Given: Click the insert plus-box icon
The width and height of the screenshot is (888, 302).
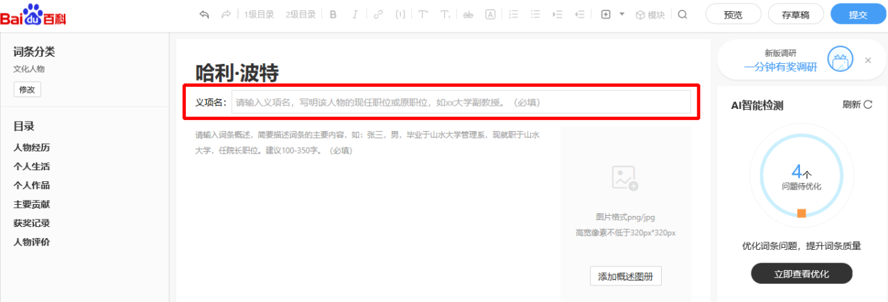Looking at the screenshot, I should [606, 15].
